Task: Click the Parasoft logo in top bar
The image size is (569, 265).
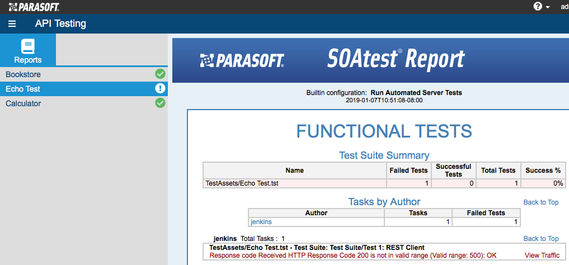Action: click(34, 7)
